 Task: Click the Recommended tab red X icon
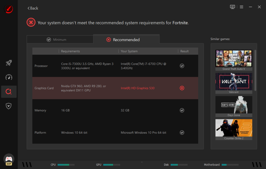[109, 39]
